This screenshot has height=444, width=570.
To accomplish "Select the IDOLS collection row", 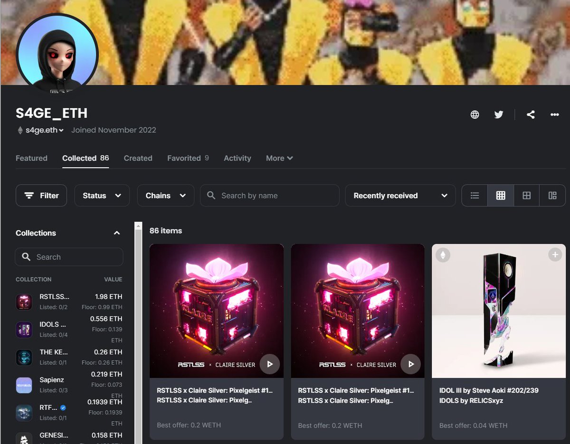I will click(69, 330).
